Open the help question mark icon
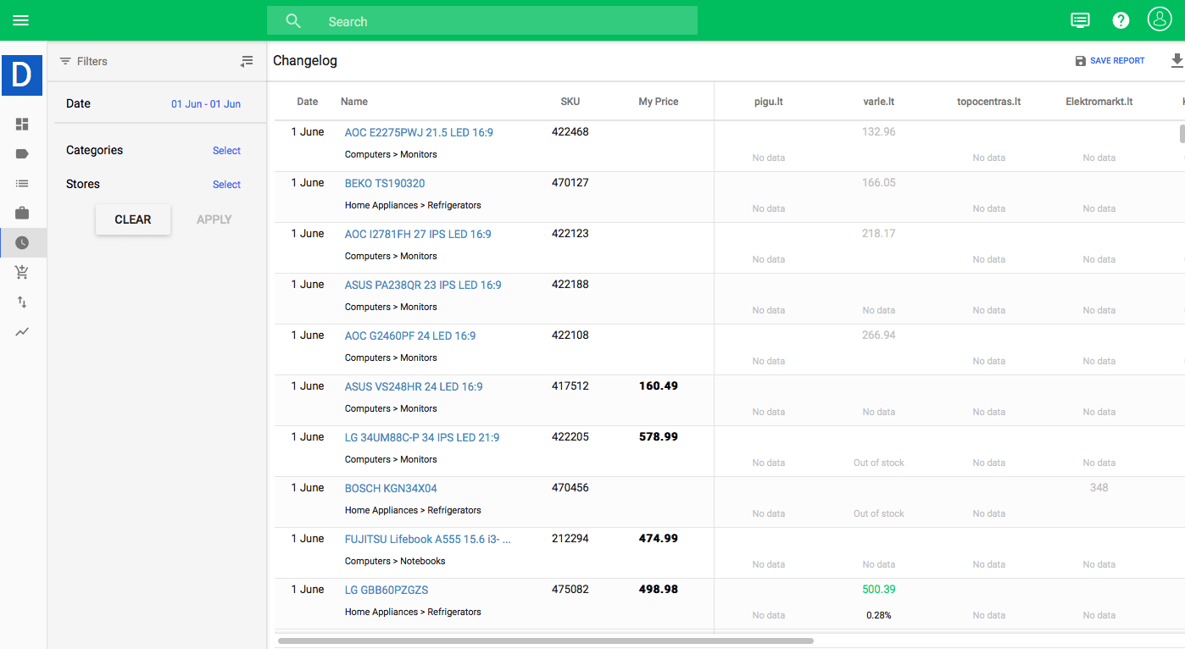 (x=1121, y=20)
